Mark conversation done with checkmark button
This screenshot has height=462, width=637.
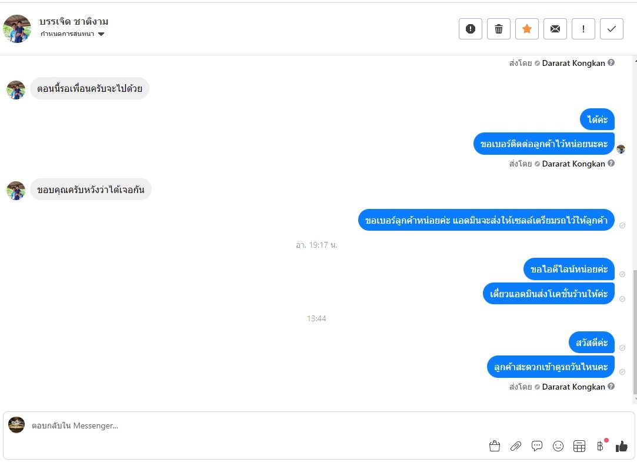pos(611,29)
